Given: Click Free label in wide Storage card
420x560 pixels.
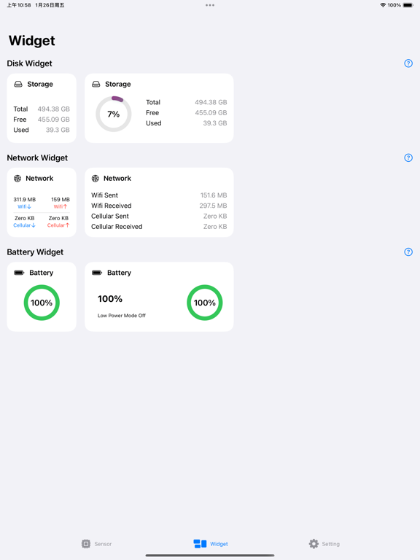Looking at the screenshot, I should [x=152, y=112].
